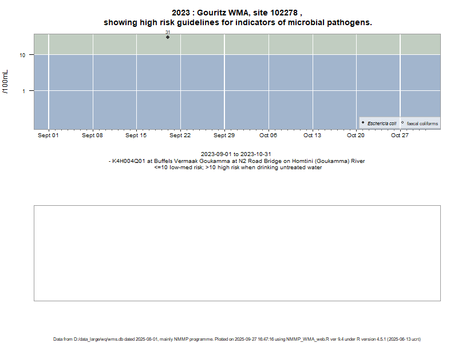Click the Sept 01 x-axis label
The width and height of the screenshot is (458, 343).
[x=48, y=135]
